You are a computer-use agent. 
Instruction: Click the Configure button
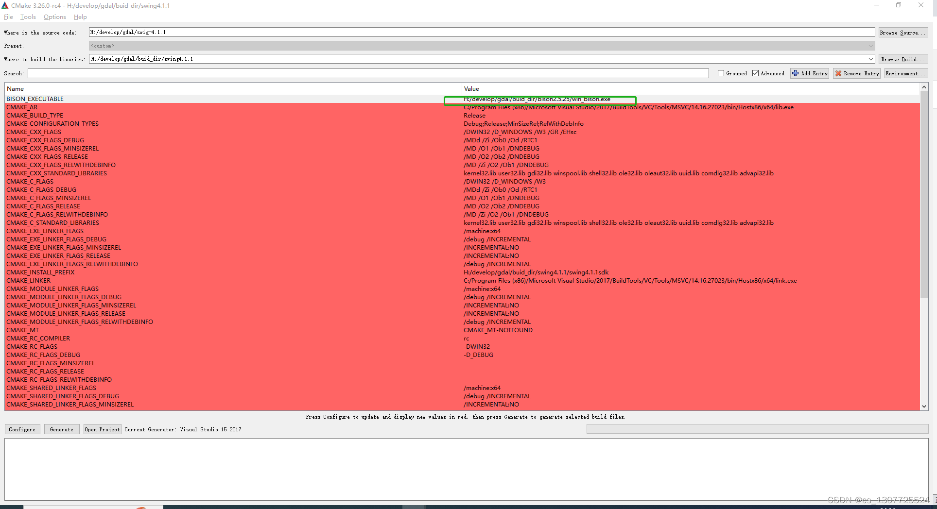click(x=22, y=429)
